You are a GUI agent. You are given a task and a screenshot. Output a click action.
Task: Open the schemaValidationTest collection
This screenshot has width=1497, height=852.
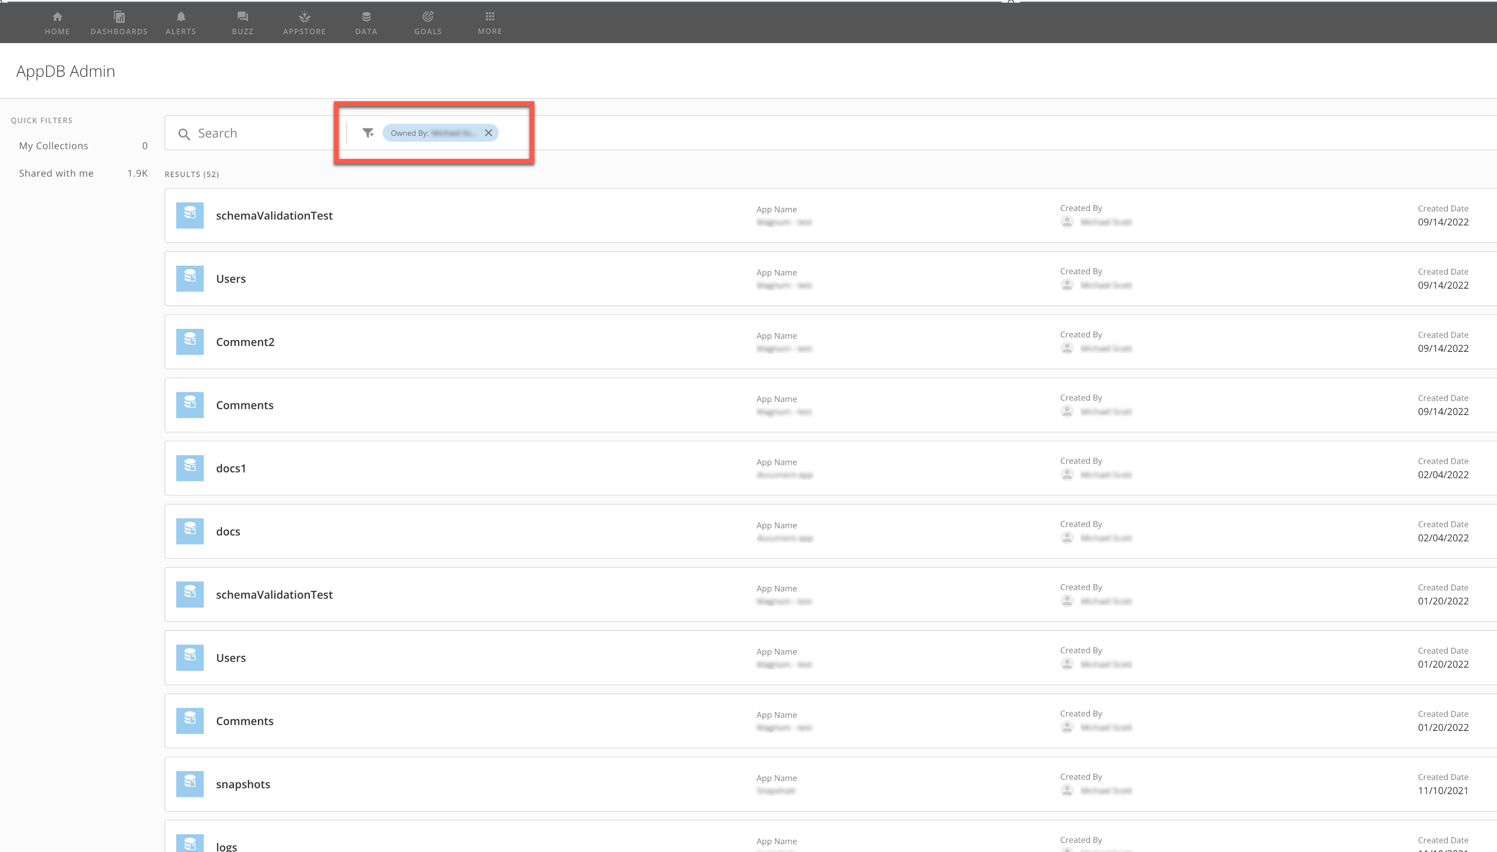(274, 215)
